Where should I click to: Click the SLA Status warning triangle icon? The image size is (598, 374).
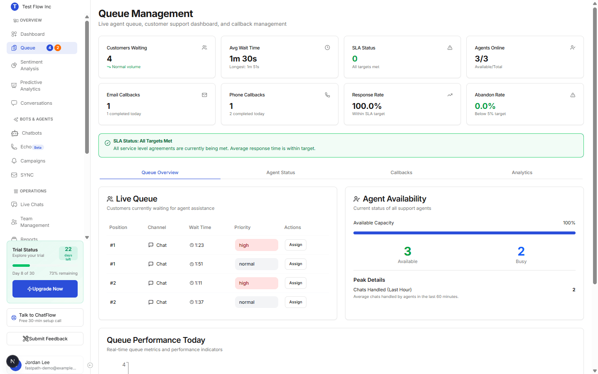click(450, 48)
